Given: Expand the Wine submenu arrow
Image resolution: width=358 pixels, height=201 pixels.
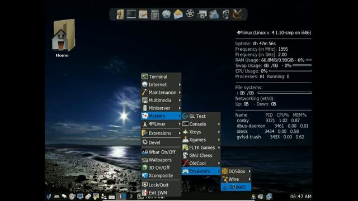Looking at the screenshot, I should [249, 179].
